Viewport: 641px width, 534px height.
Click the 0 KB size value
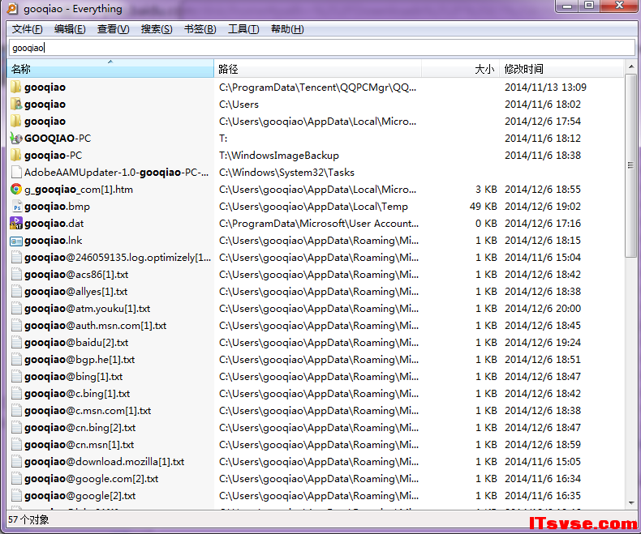tap(486, 224)
